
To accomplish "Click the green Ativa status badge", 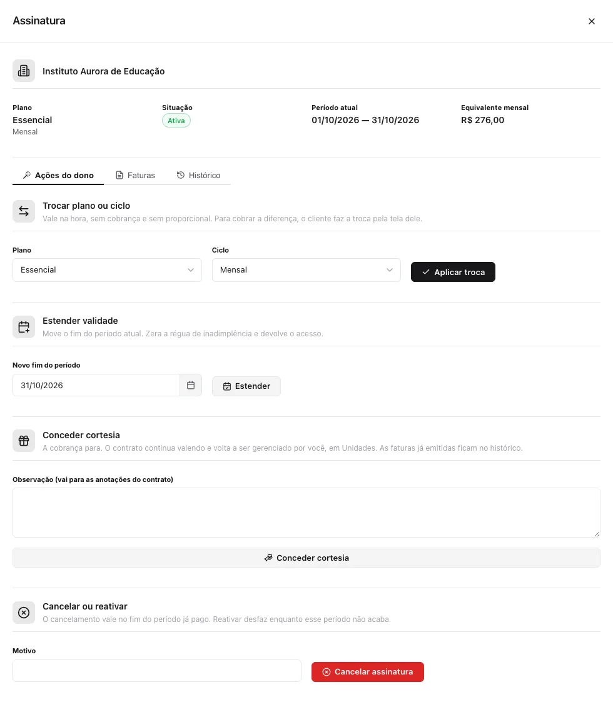I will click(176, 121).
